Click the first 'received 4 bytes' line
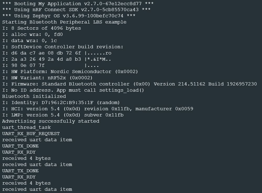 tap(26, 158)
